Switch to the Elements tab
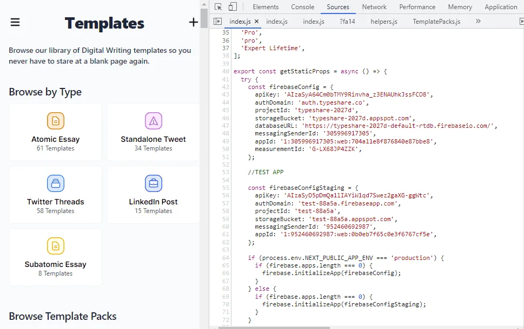 point(266,6)
